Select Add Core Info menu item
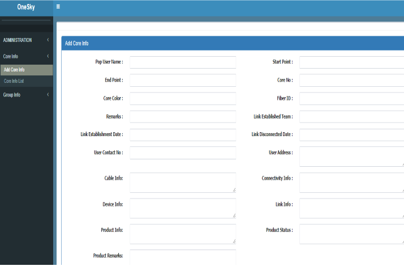Image resolution: width=404 pixels, height=266 pixels. (26, 70)
